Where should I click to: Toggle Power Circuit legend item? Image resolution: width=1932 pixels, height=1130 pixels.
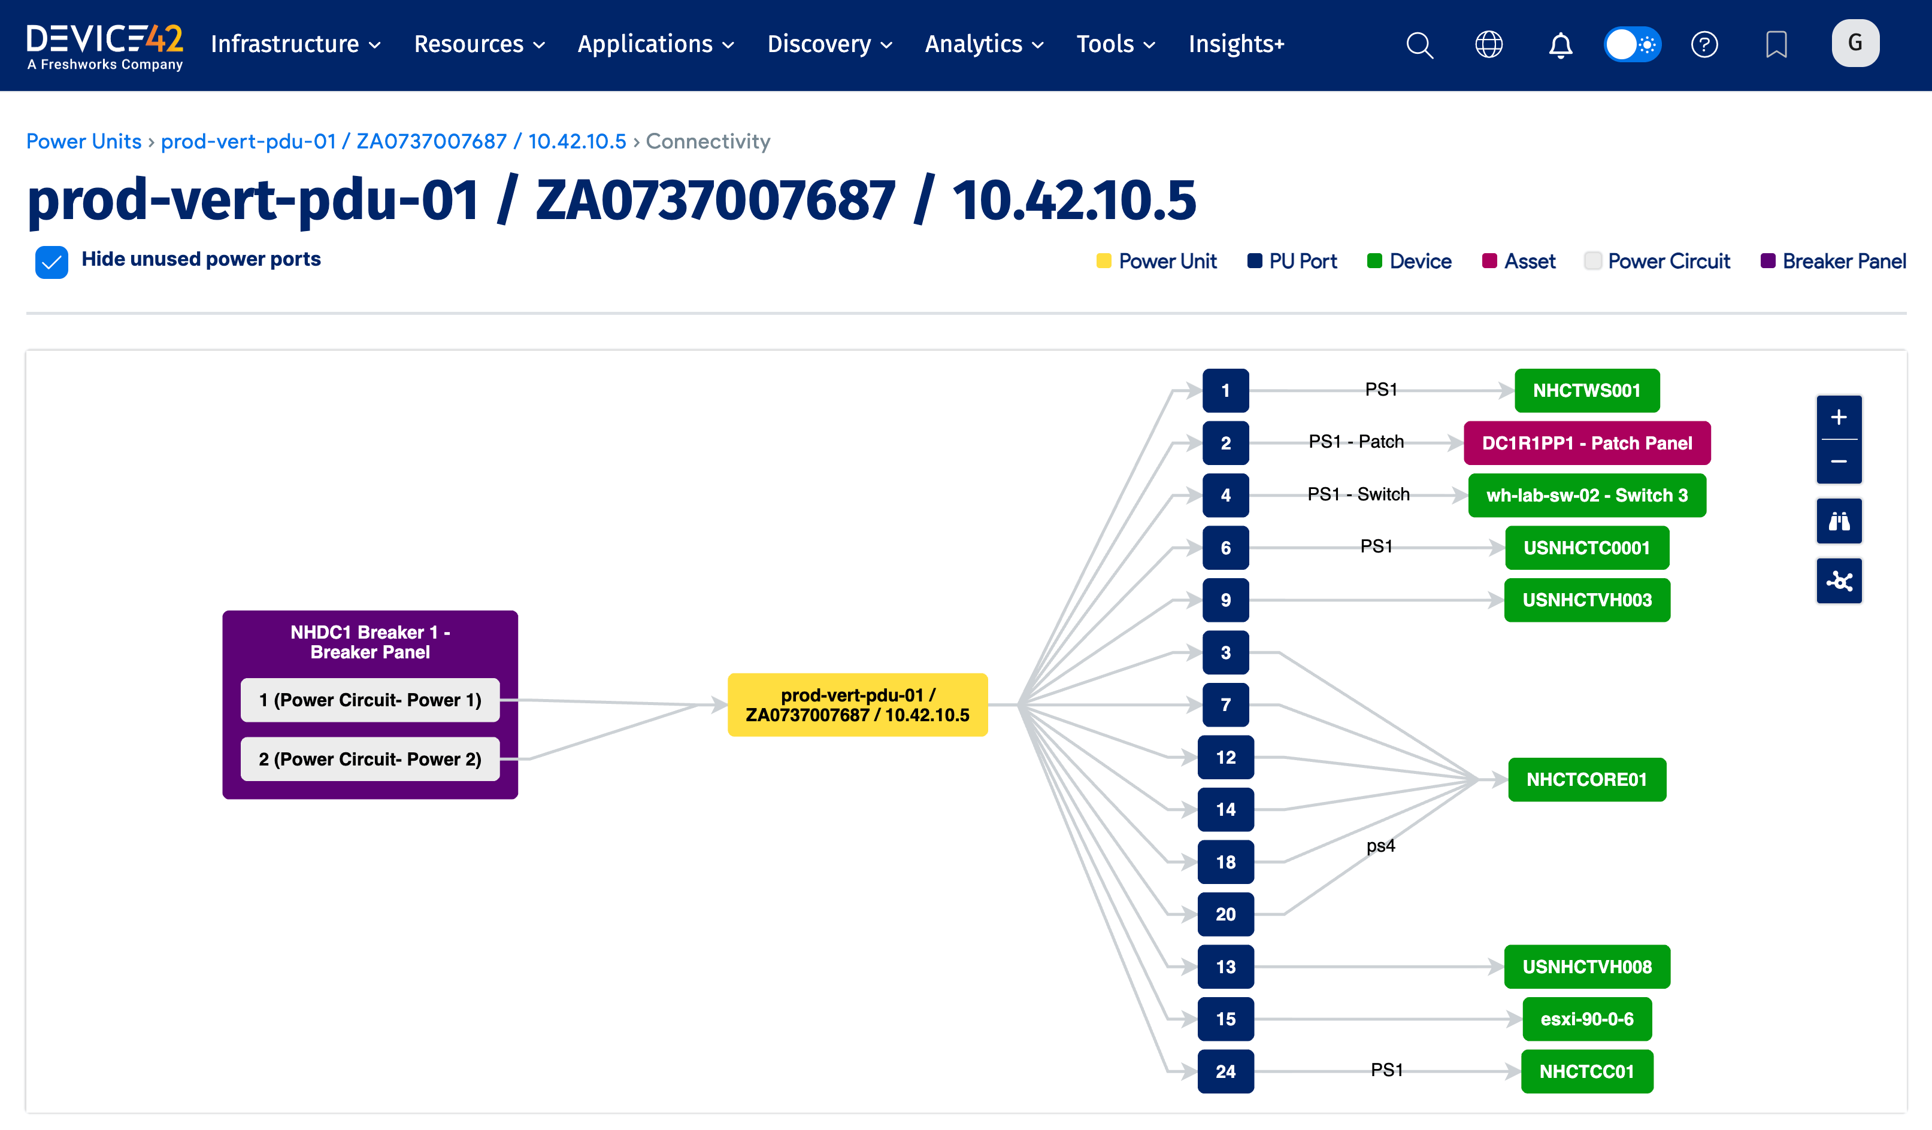[x=1658, y=261]
